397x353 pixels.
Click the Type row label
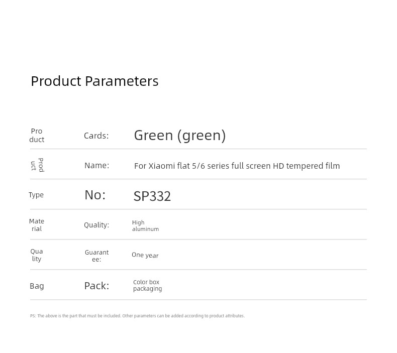(x=36, y=195)
